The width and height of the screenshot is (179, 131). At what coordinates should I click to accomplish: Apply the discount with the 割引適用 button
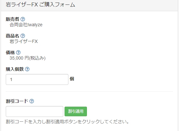click(76, 111)
